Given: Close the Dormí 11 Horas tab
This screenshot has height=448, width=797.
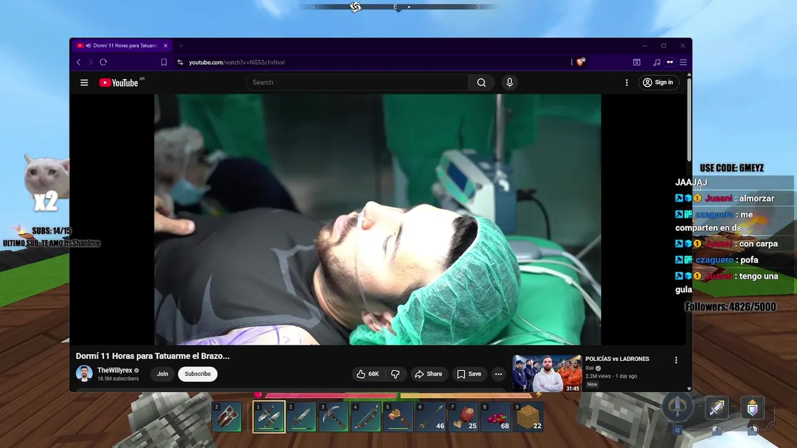Looking at the screenshot, I should (165, 45).
